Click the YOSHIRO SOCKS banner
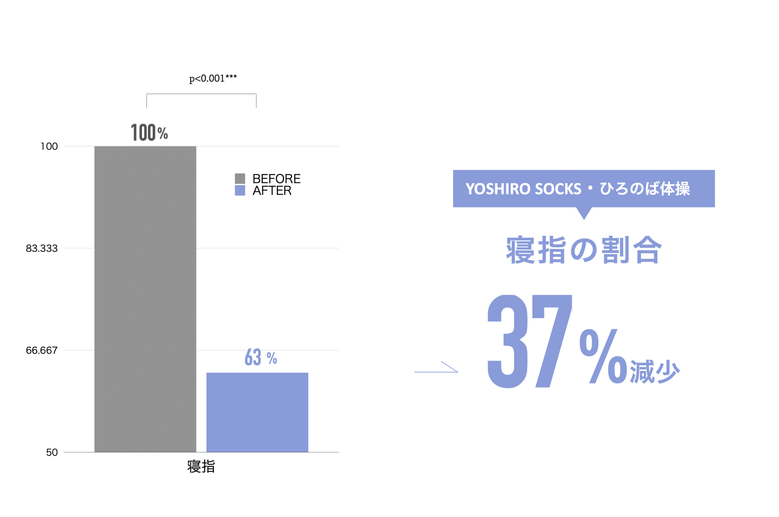 (584, 189)
